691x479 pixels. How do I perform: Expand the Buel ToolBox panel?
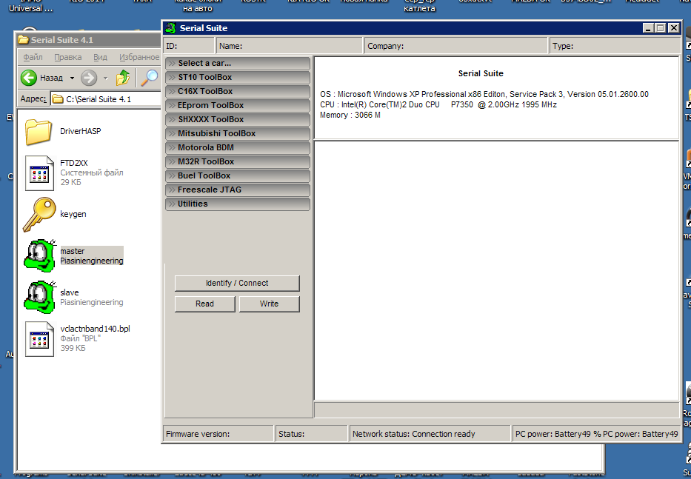click(x=238, y=176)
